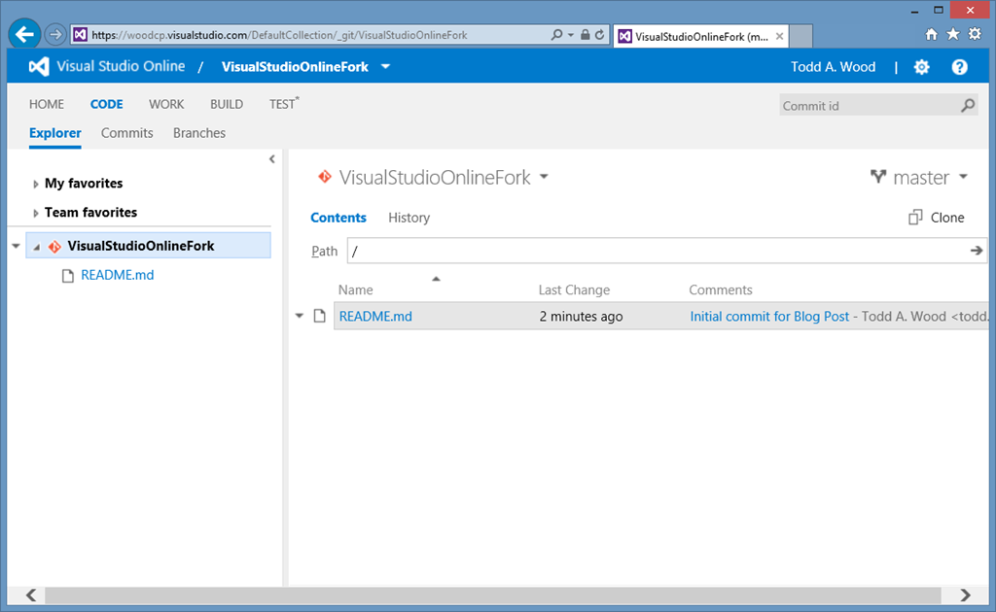996x612 pixels.
Task: Collapse the left pane with chevron
Action: click(x=272, y=159)
